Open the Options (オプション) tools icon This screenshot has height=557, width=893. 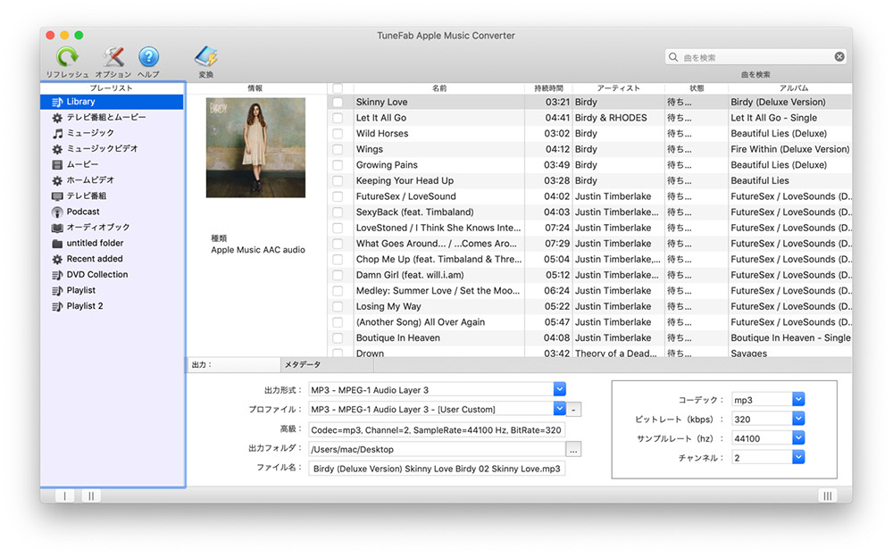pos(113,57)
